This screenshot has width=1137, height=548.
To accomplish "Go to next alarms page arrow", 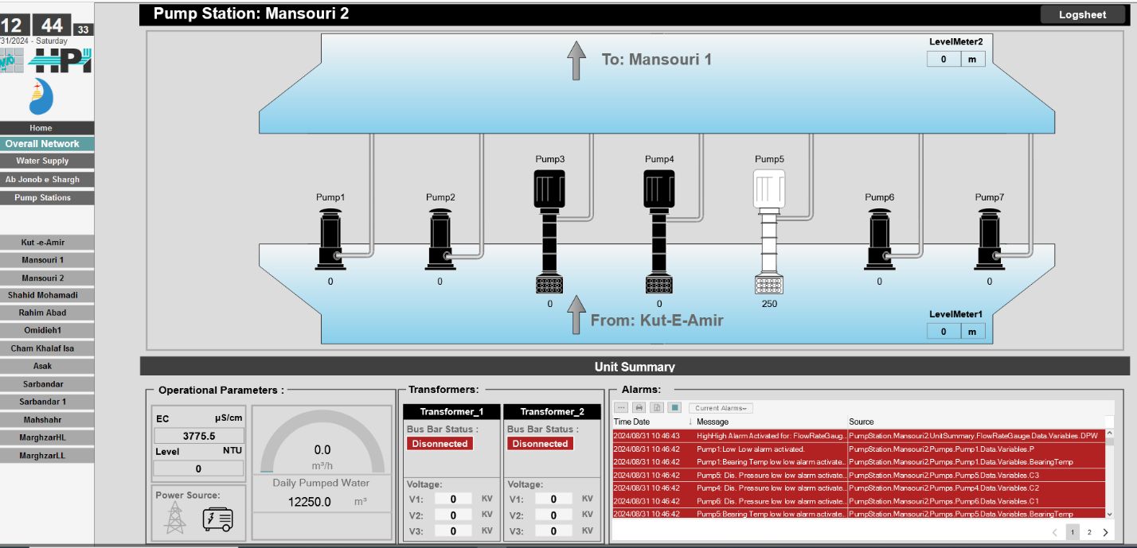I will (x=1106, y=532).
